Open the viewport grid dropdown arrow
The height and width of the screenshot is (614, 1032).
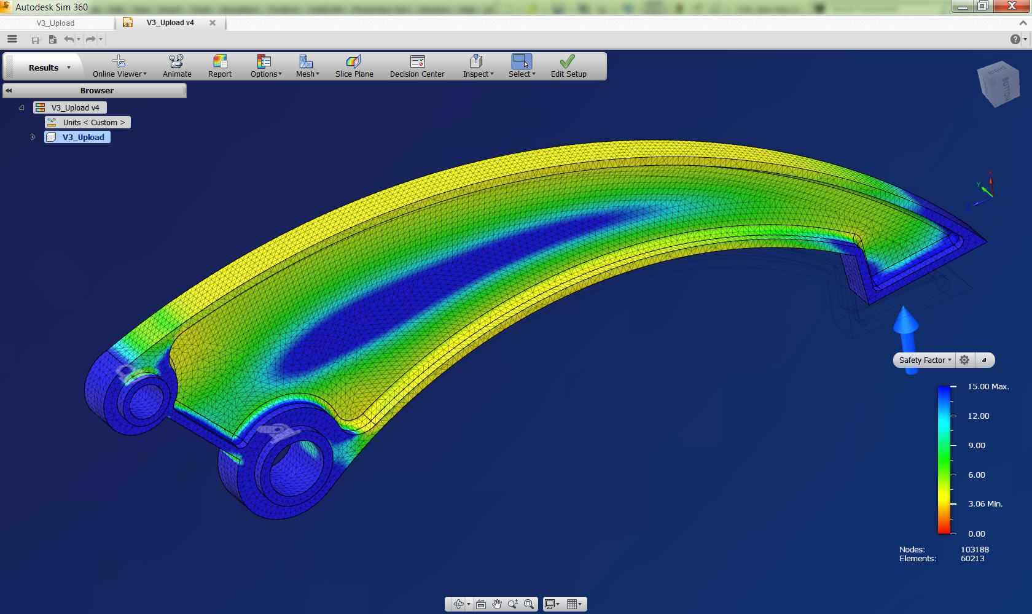pyautogui.click(x=580, y=604)
